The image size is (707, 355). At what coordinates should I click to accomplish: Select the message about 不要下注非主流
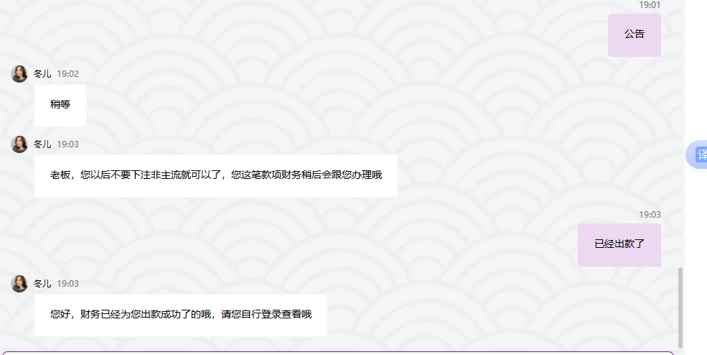tap(216, 175)
